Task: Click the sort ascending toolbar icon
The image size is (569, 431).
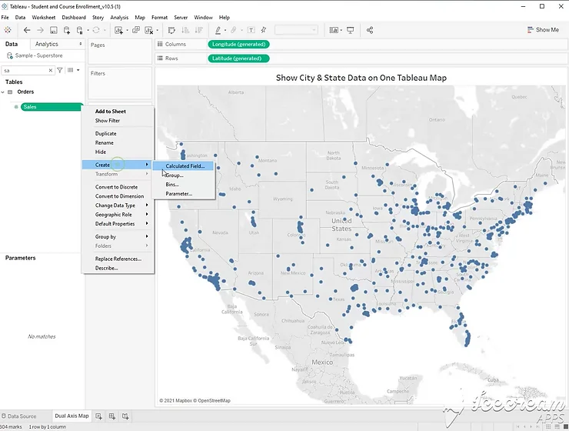Action: 185,30
